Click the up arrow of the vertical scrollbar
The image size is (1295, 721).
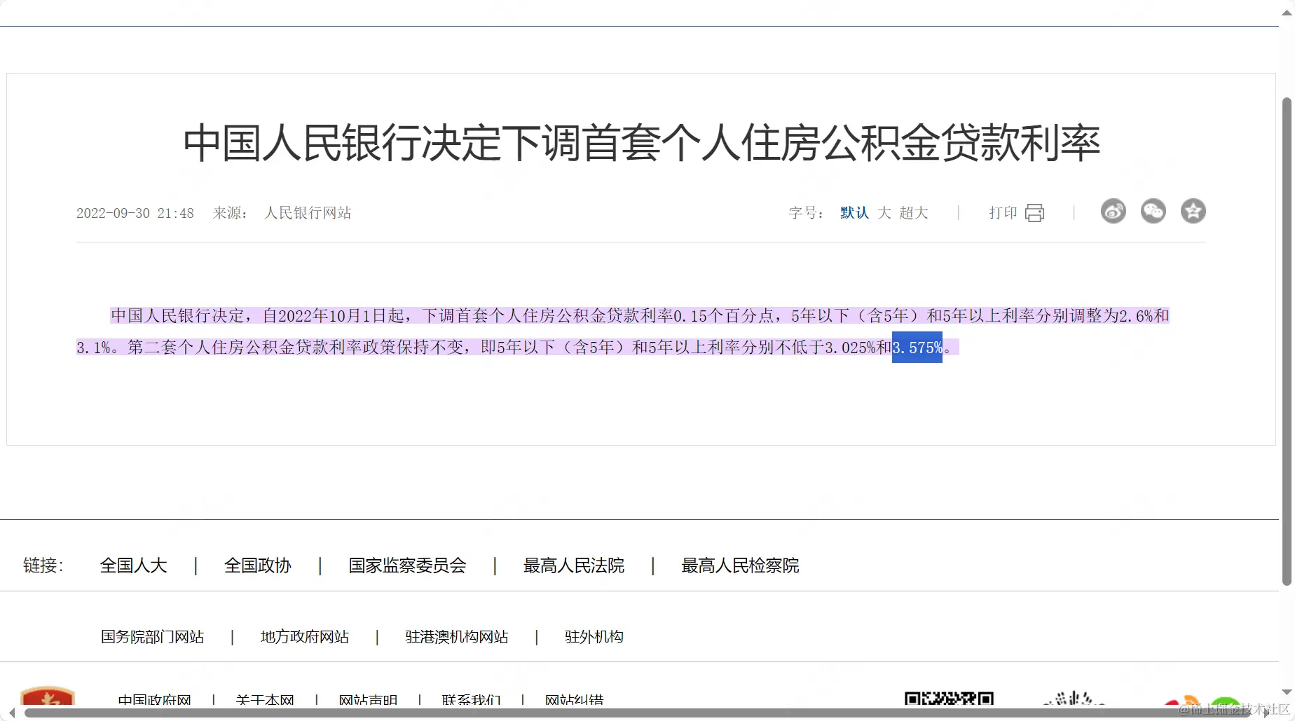click(1287, 13)
